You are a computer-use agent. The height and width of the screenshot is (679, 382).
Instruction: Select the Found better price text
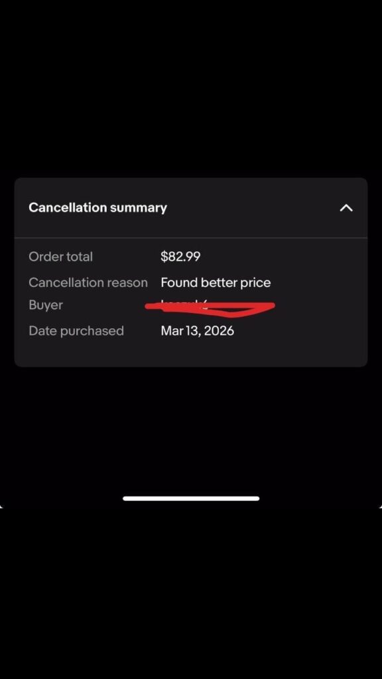(215, 282)
